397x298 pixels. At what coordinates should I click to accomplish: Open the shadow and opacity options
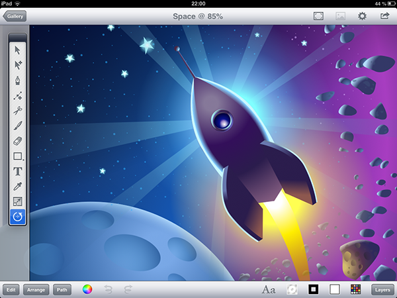coord(292,289)
